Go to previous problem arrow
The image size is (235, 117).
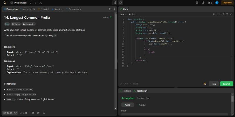(x=30, y=3)
